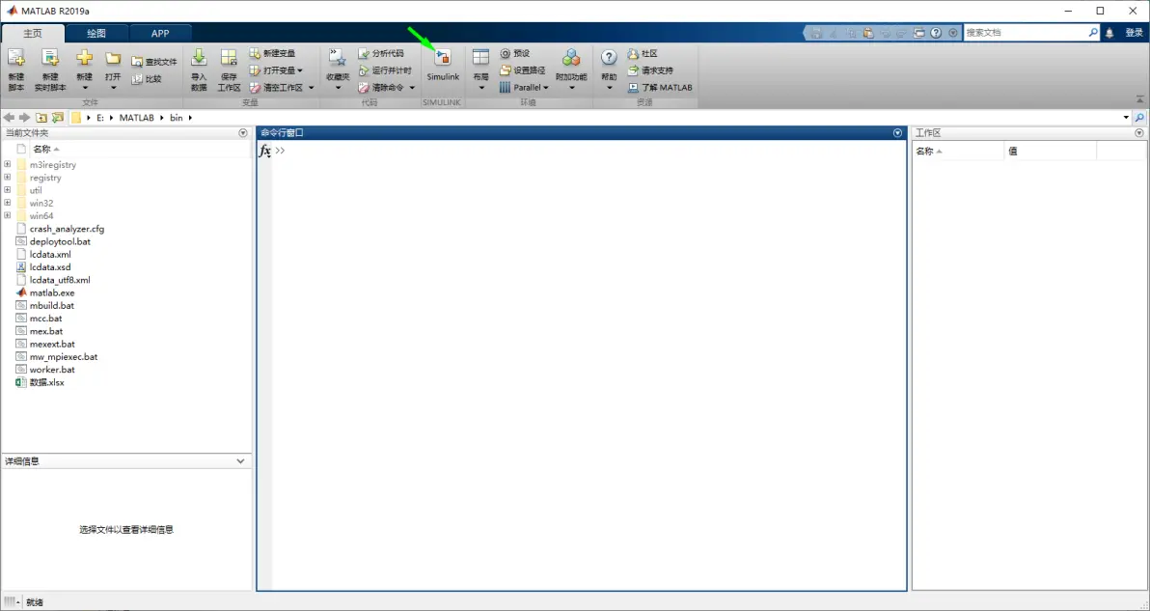
Task: Expand the win64 folder
Action: pos(8,215)
